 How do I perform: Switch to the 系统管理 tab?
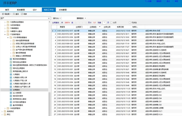pyautogui.click(x=21, y=10)
